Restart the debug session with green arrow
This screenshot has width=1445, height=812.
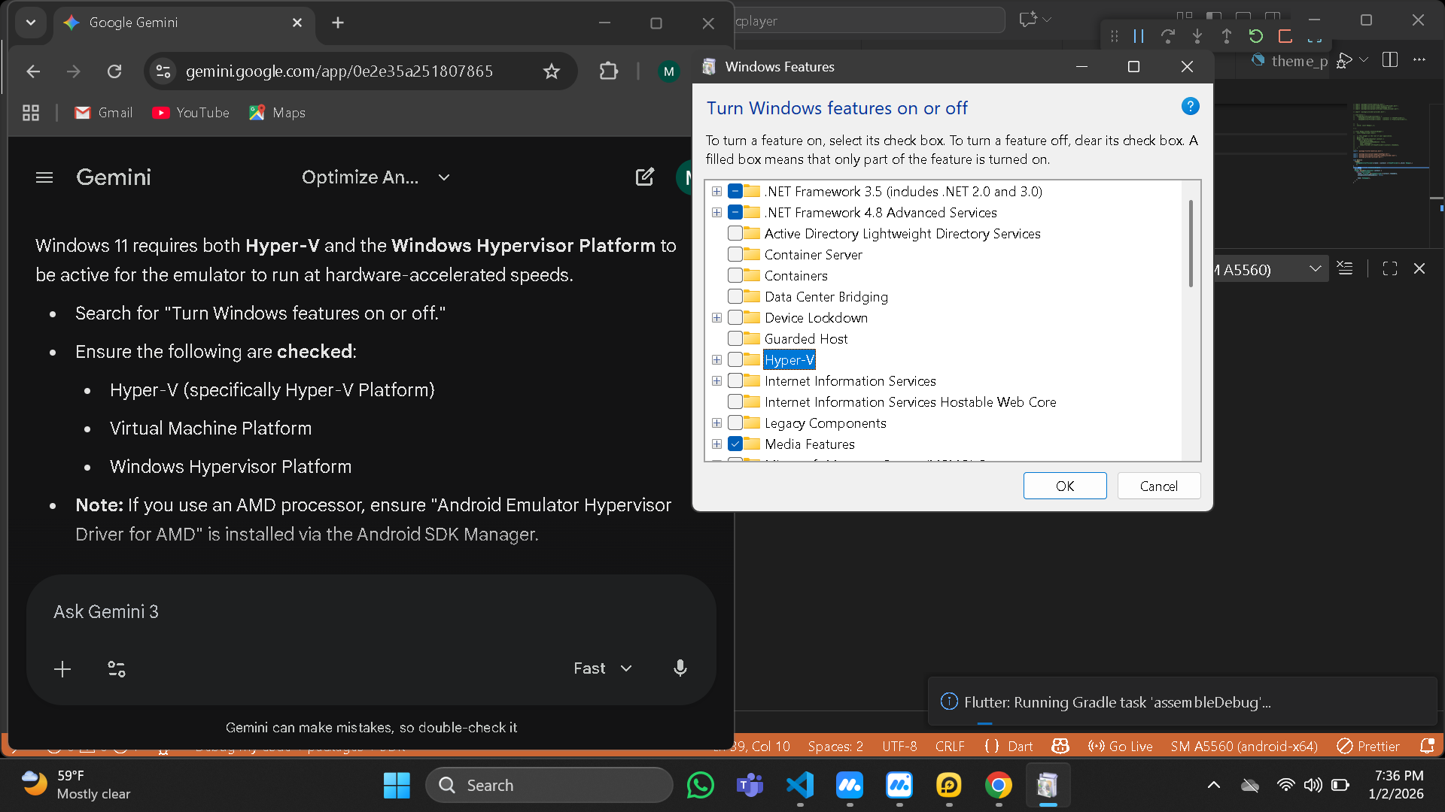pyautogui.click(x=1256, y=36)
